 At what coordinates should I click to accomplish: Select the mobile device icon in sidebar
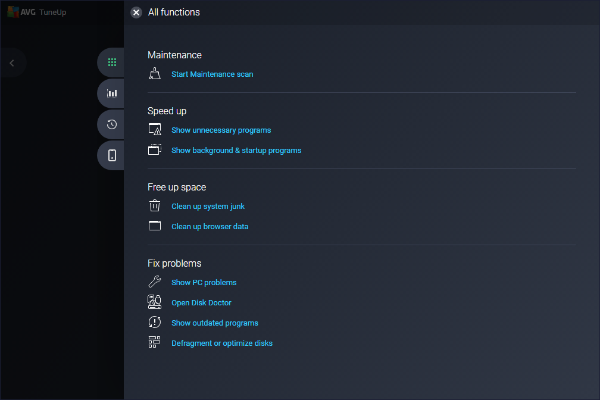[x=110, y=155]
